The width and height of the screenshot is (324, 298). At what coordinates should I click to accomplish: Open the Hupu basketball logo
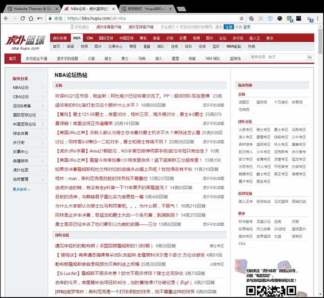click(x=25, y=43)
